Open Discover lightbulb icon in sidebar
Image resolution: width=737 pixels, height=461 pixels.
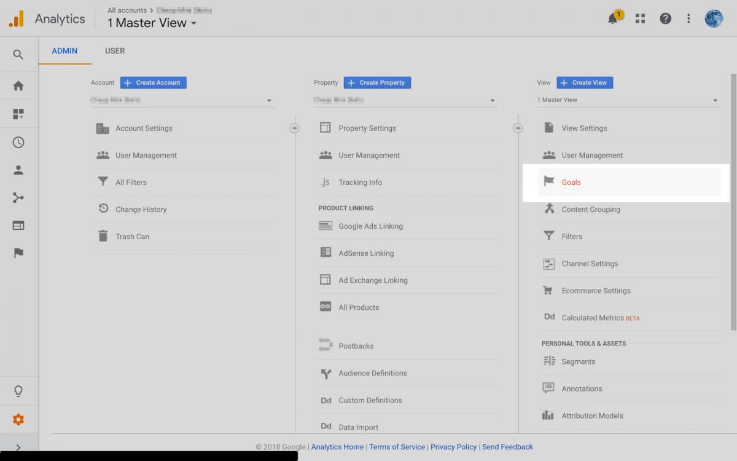(18, 391)
